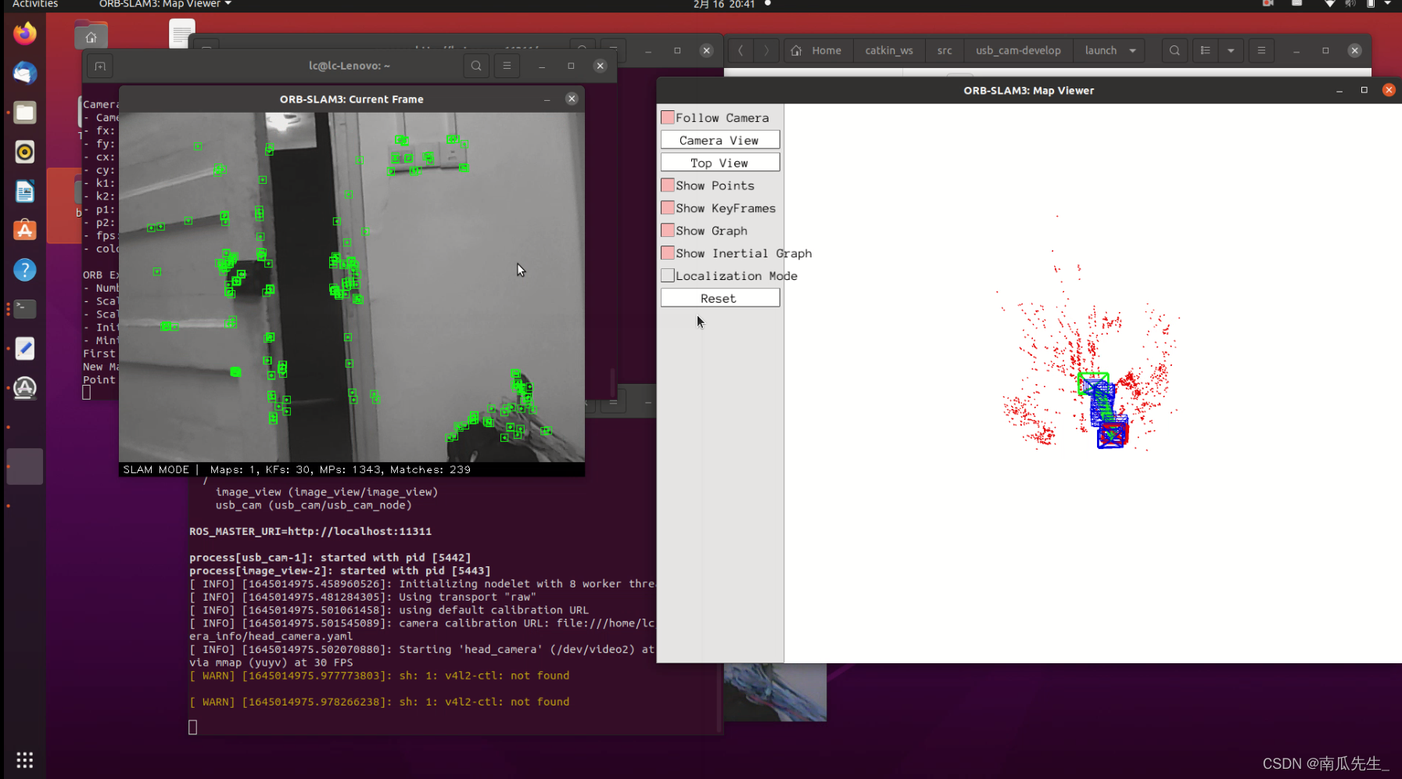
Task: Click the Camera View button
Action: pos(720,140)
